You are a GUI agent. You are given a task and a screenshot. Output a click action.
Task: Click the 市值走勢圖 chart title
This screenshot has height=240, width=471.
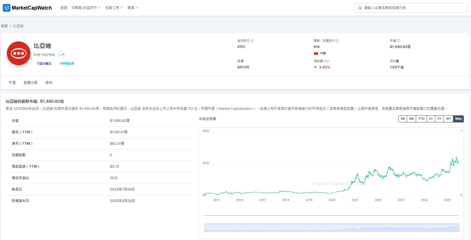pos(208,119)
